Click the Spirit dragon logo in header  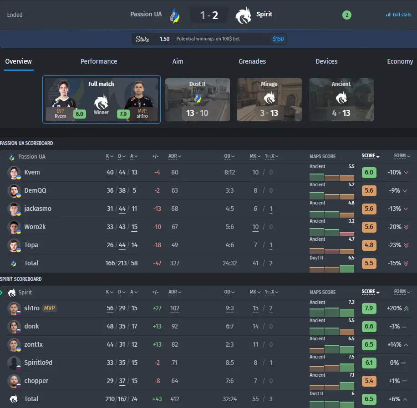pos(243,15)
